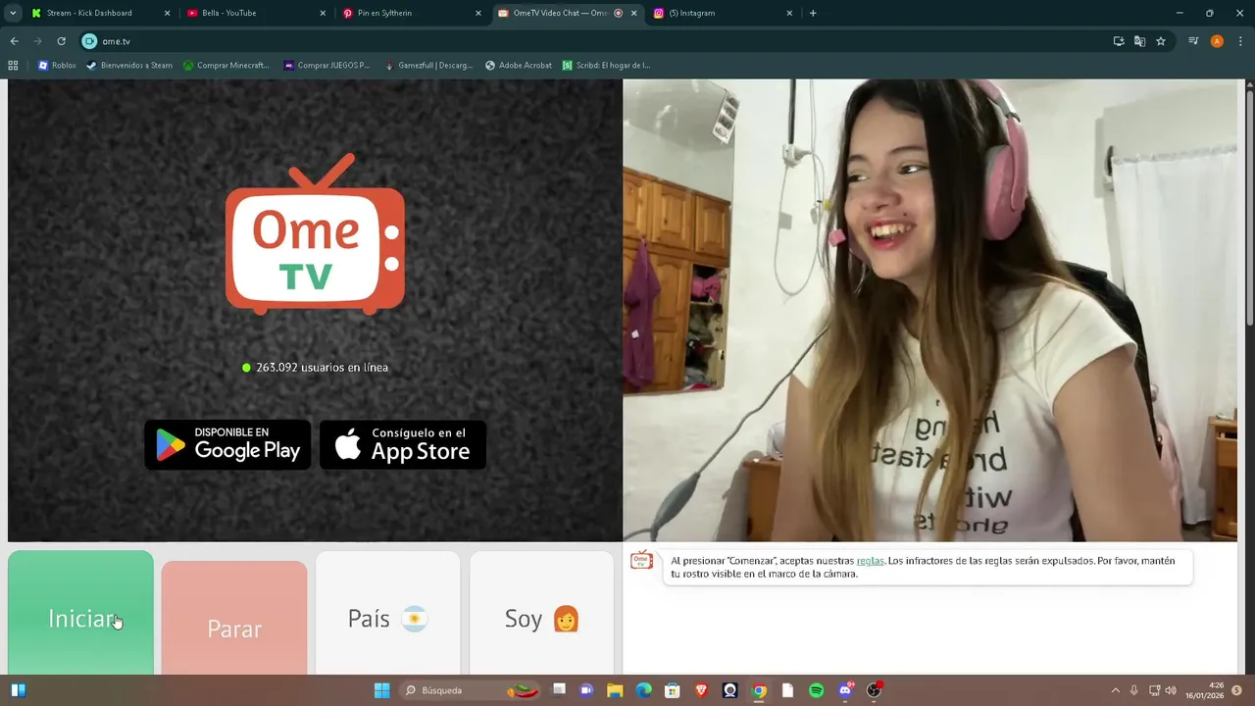Click the translate page icon
The height and width of the screenshot is (706, 1255).
1139,41
